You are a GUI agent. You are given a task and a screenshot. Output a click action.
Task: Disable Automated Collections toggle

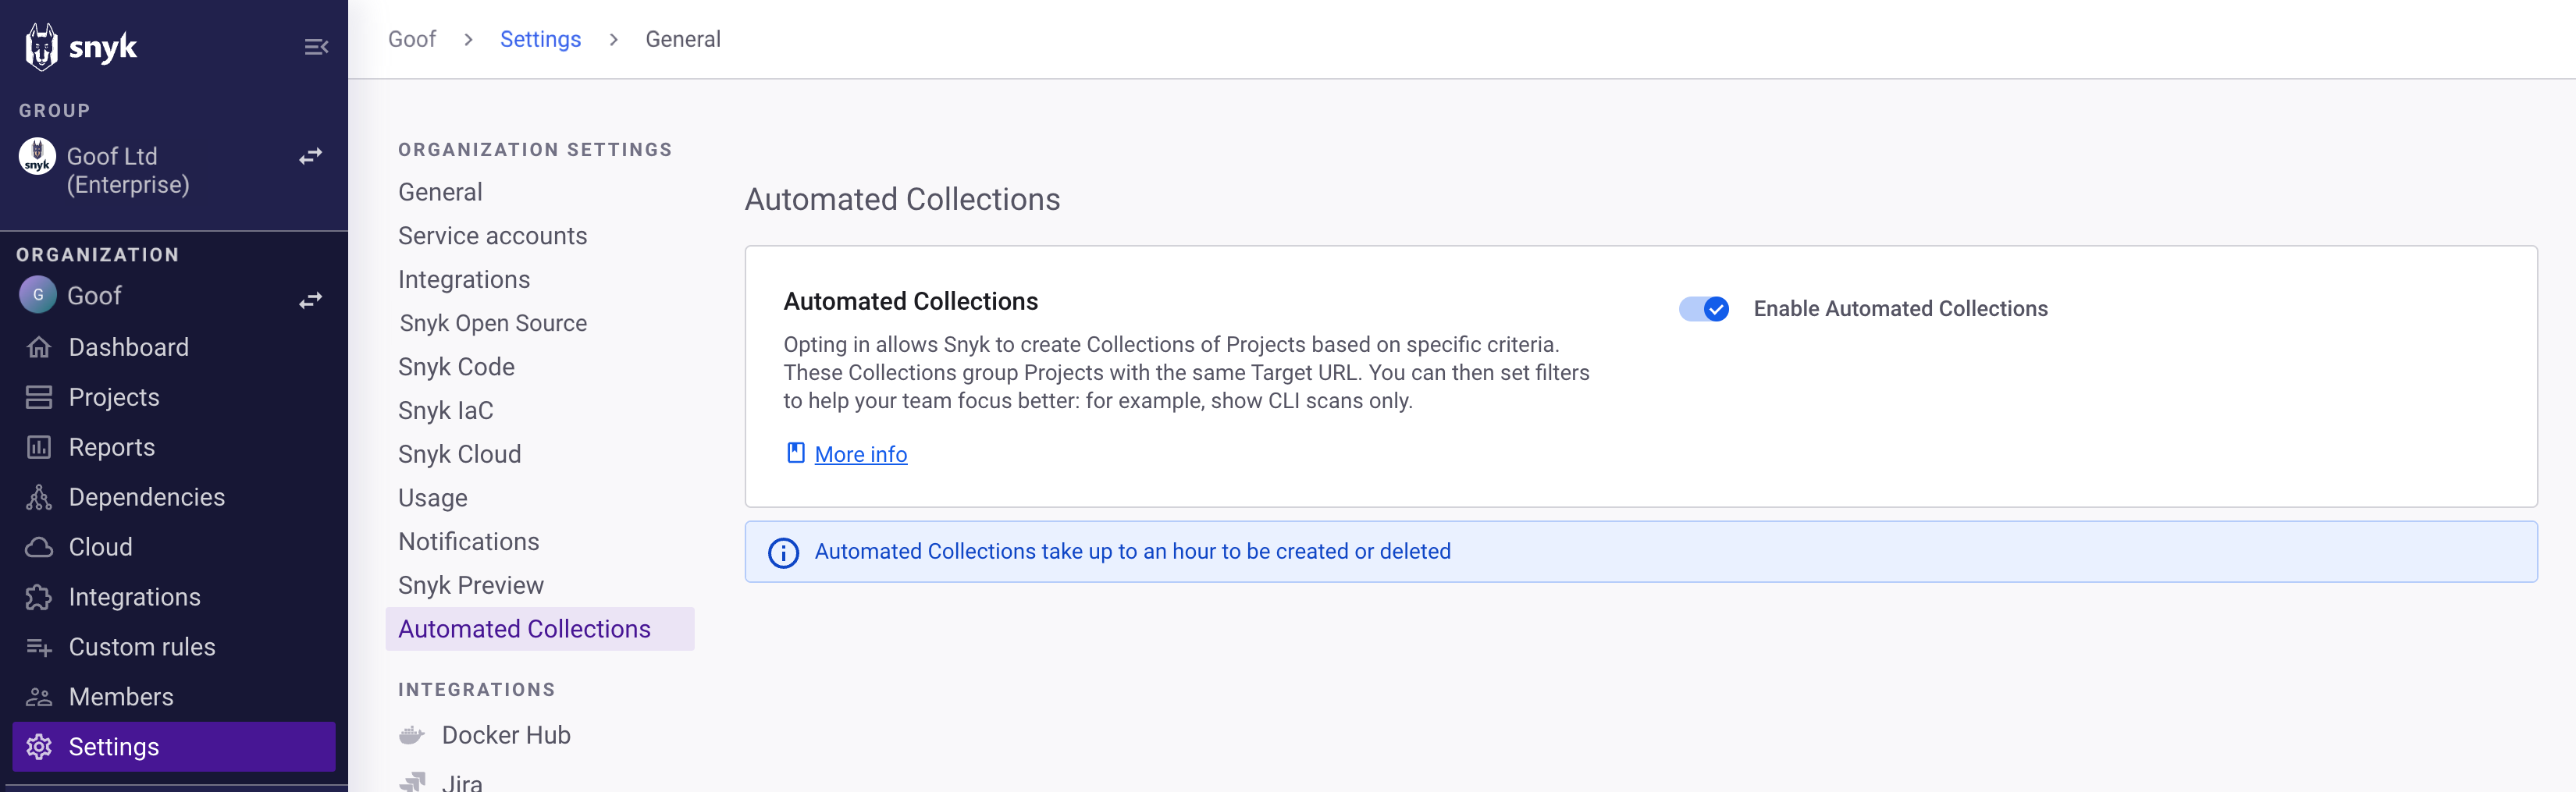(x=1703, y=309)
